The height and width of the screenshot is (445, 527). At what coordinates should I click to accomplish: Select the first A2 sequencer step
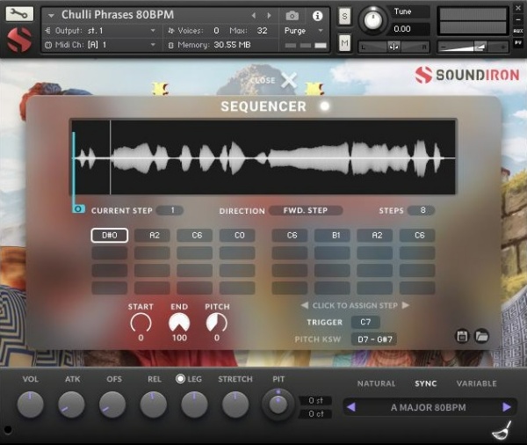[152, 236]
